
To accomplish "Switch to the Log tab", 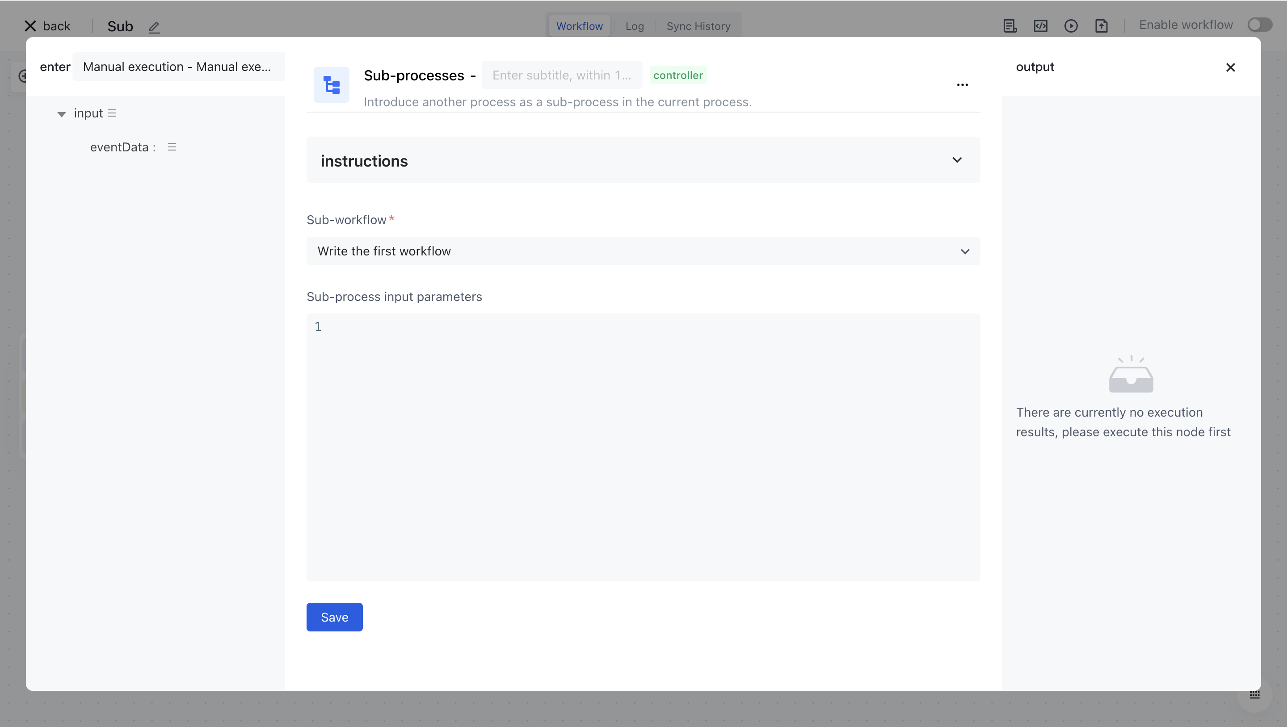I will point(634,25).
